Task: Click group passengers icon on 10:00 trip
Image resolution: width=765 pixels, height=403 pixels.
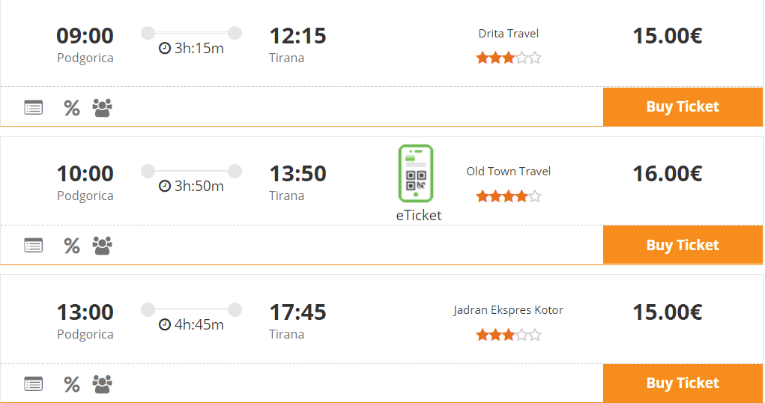Action: tap(102, 245)
